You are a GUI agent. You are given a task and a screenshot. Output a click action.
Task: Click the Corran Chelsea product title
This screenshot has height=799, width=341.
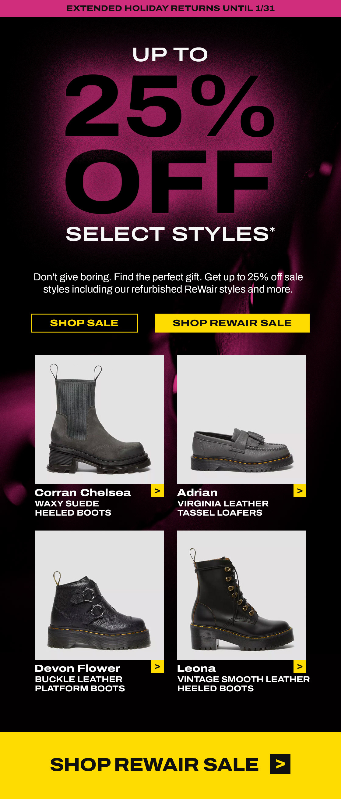click(83, 493)
